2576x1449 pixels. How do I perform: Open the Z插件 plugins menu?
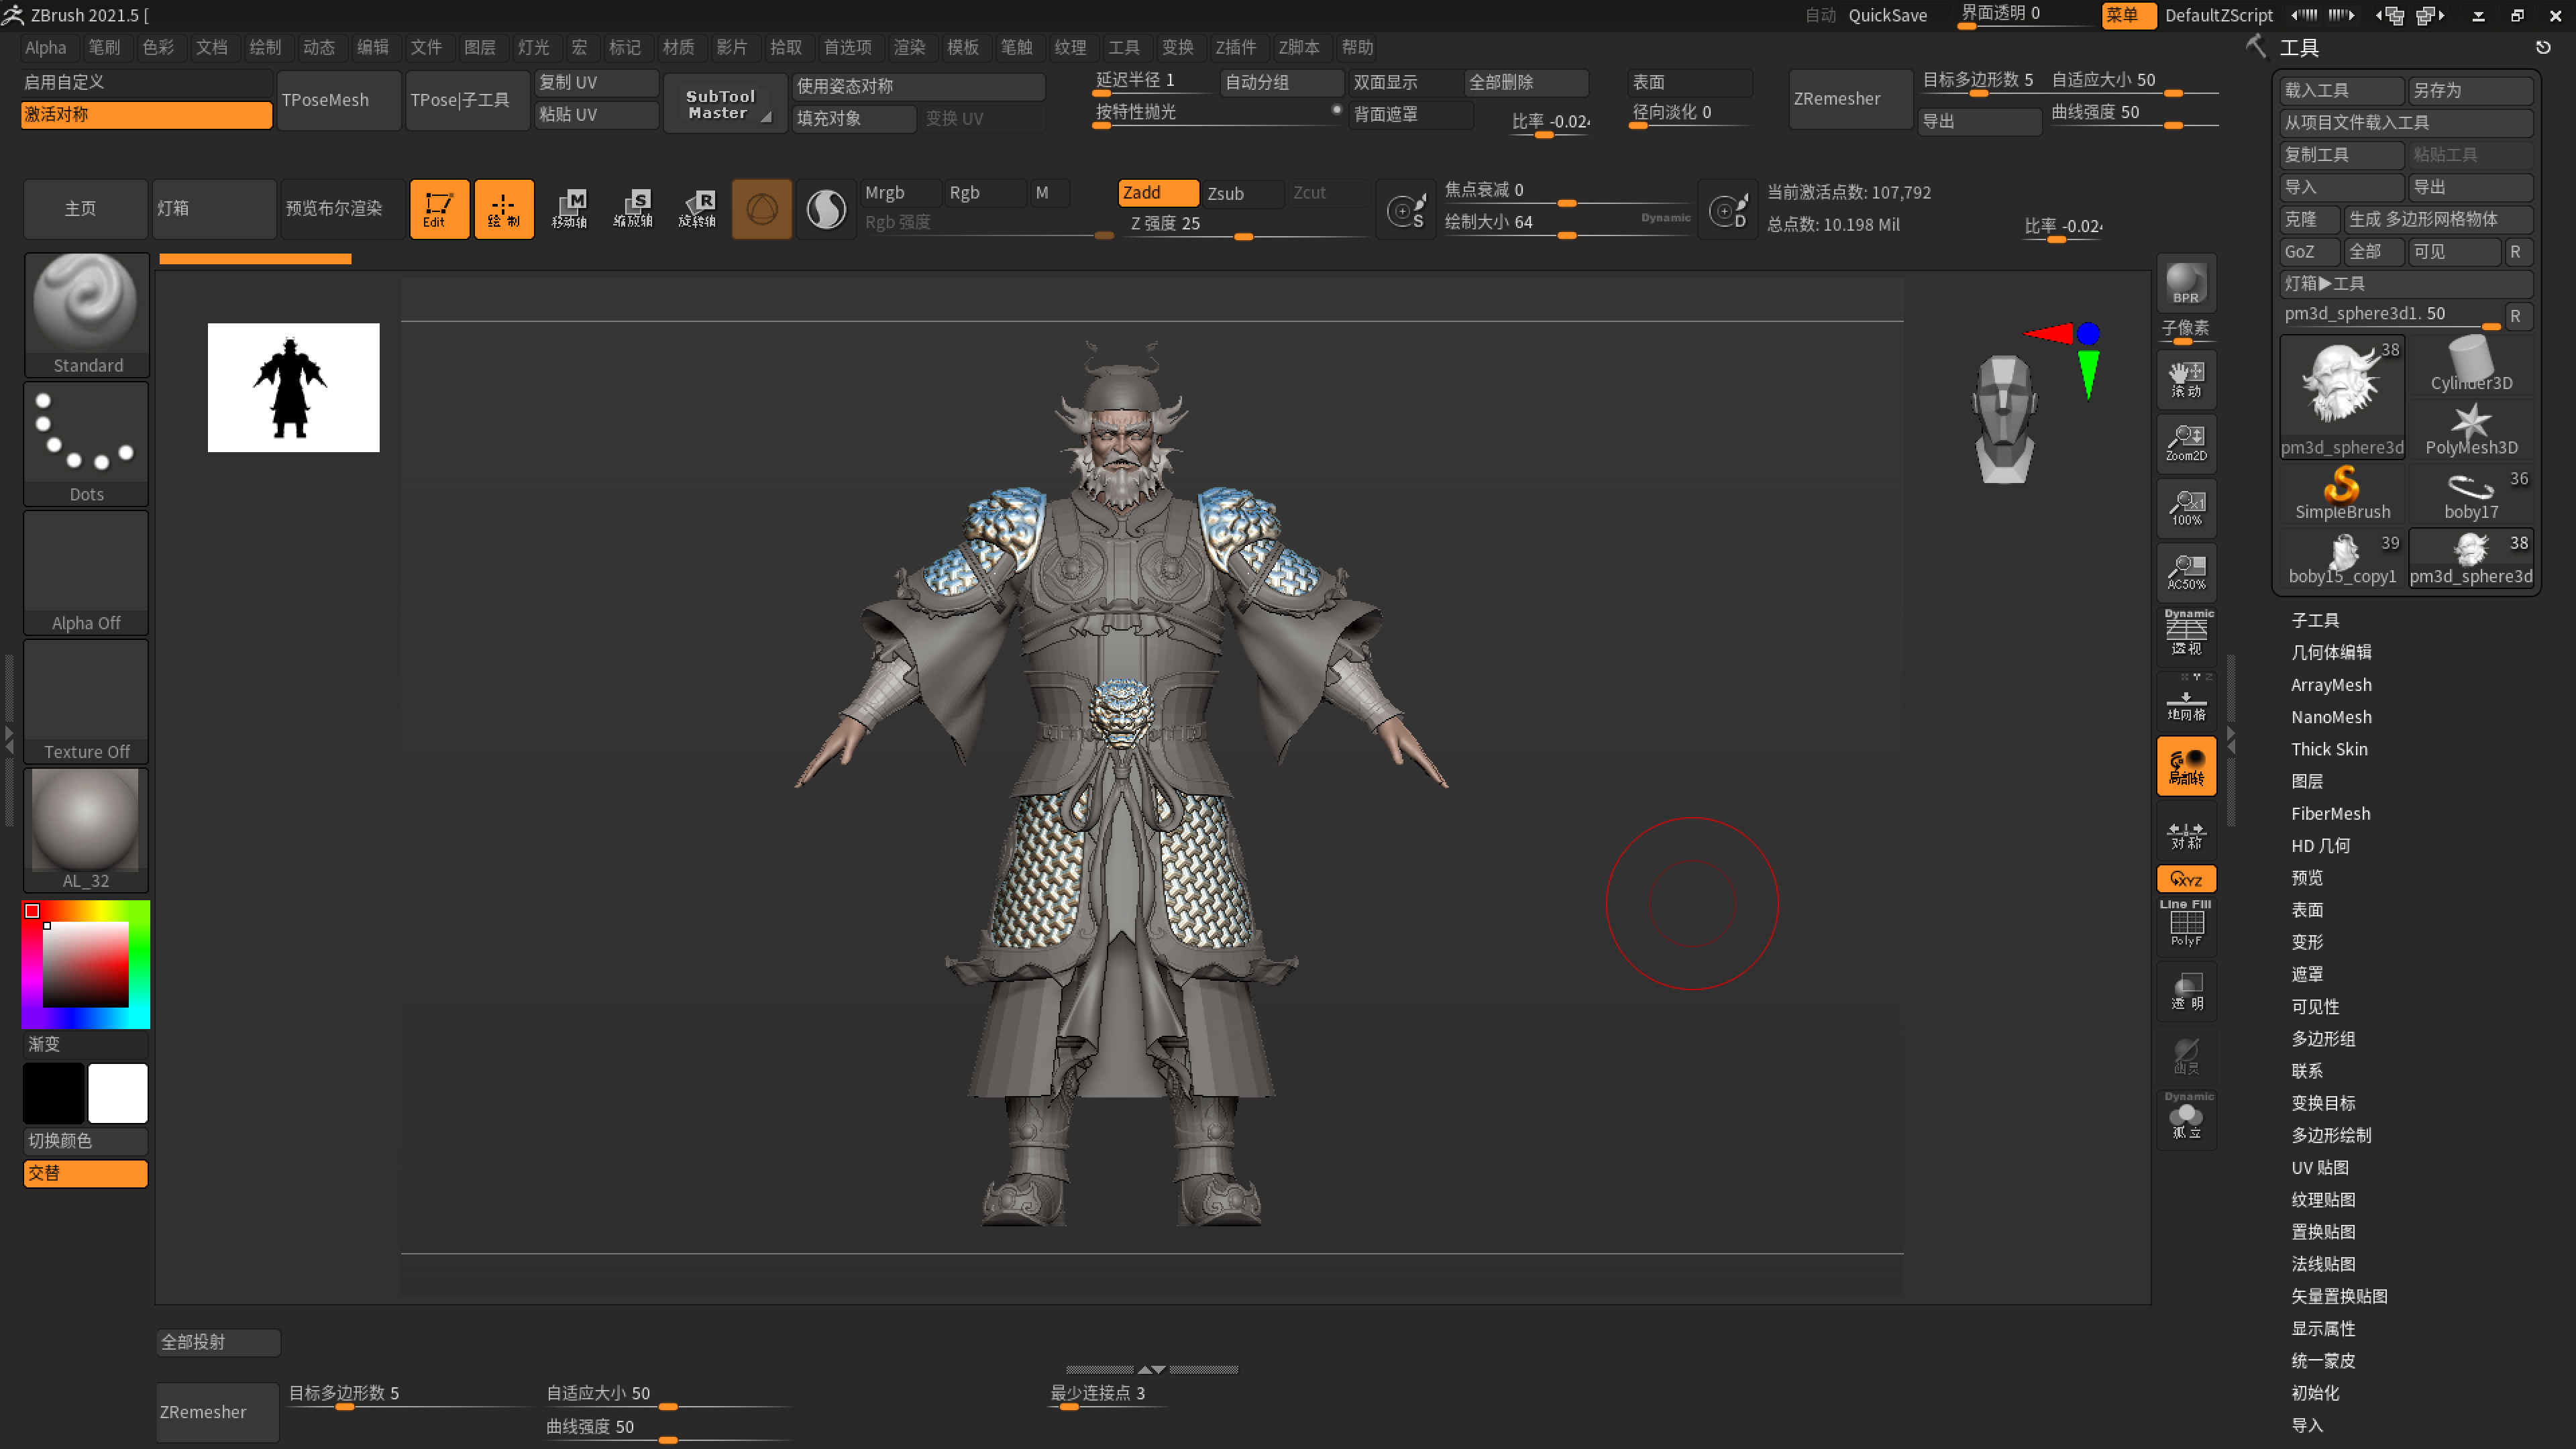pos(1235,47)
